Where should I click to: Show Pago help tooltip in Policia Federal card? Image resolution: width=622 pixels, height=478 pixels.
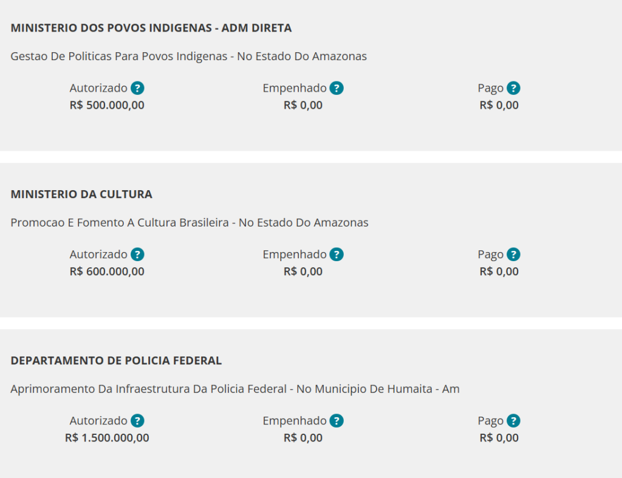(x=514, y=420)
